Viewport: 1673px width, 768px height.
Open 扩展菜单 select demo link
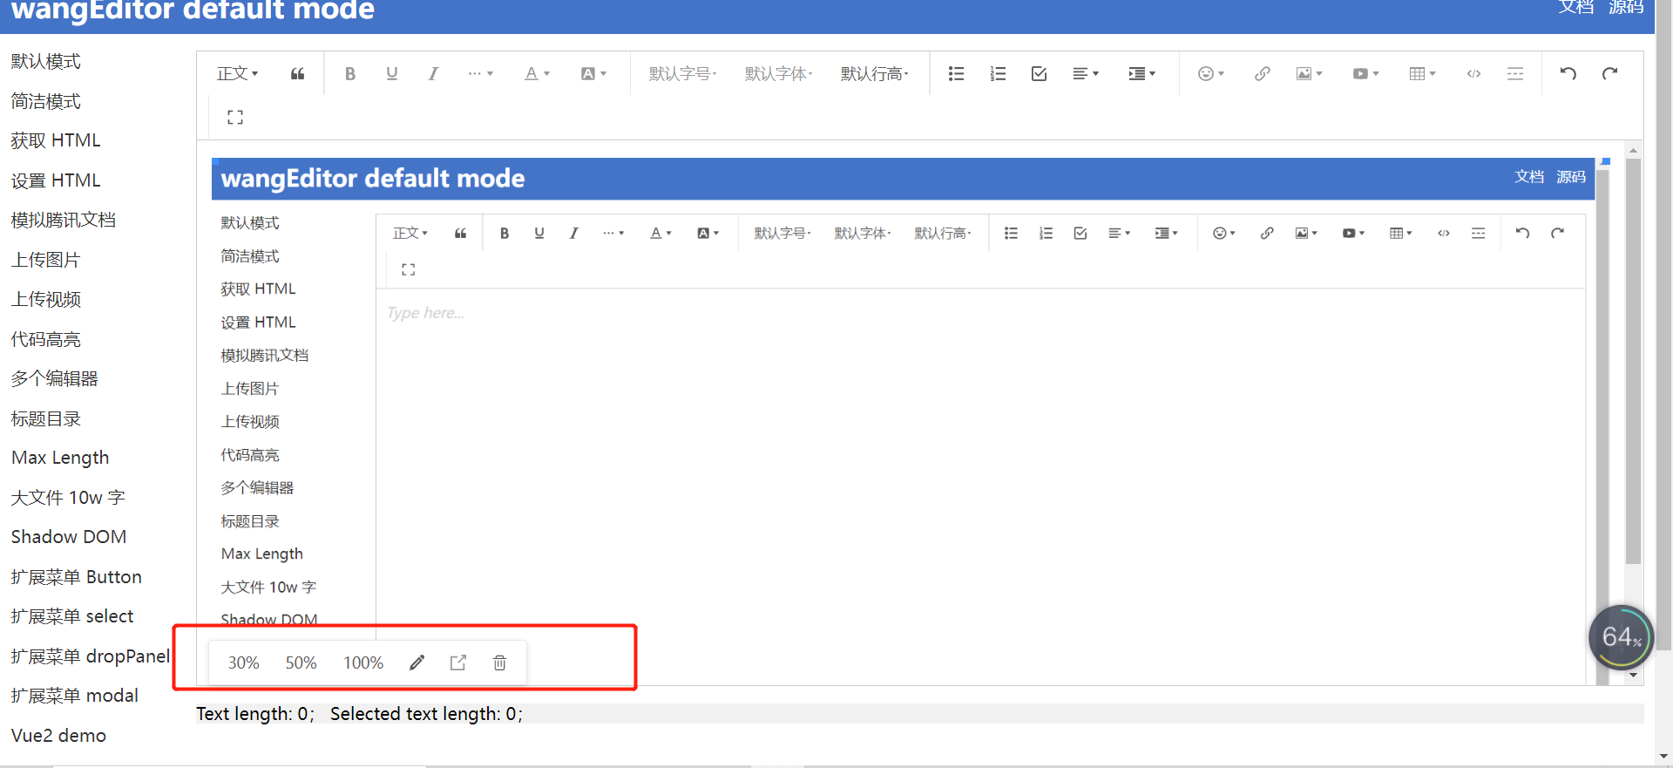72,616
